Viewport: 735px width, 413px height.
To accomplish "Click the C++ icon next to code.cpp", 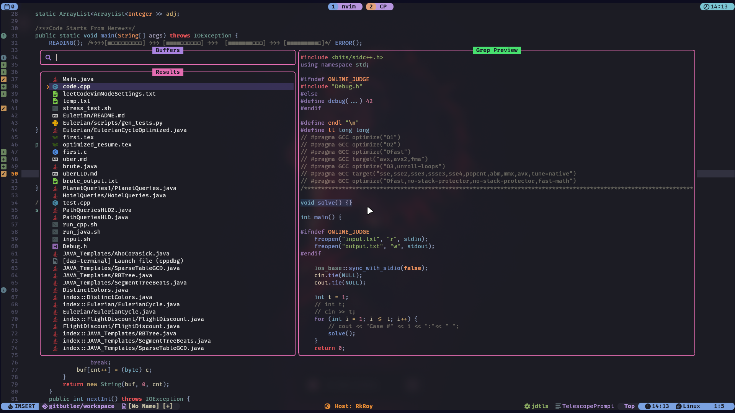I will tap(55, 87).
